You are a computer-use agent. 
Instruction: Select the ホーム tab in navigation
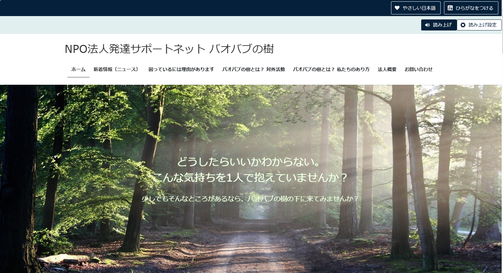tap(78, 69)
